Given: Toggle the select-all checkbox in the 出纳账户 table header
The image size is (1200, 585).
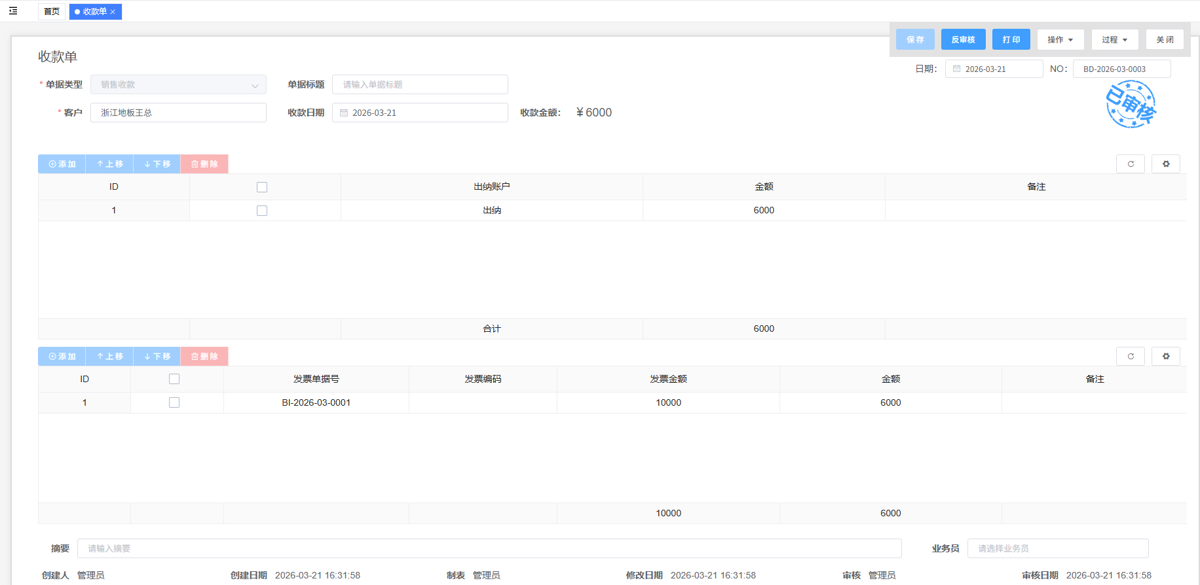Looking at the screenshot, I should pos(262,187).
